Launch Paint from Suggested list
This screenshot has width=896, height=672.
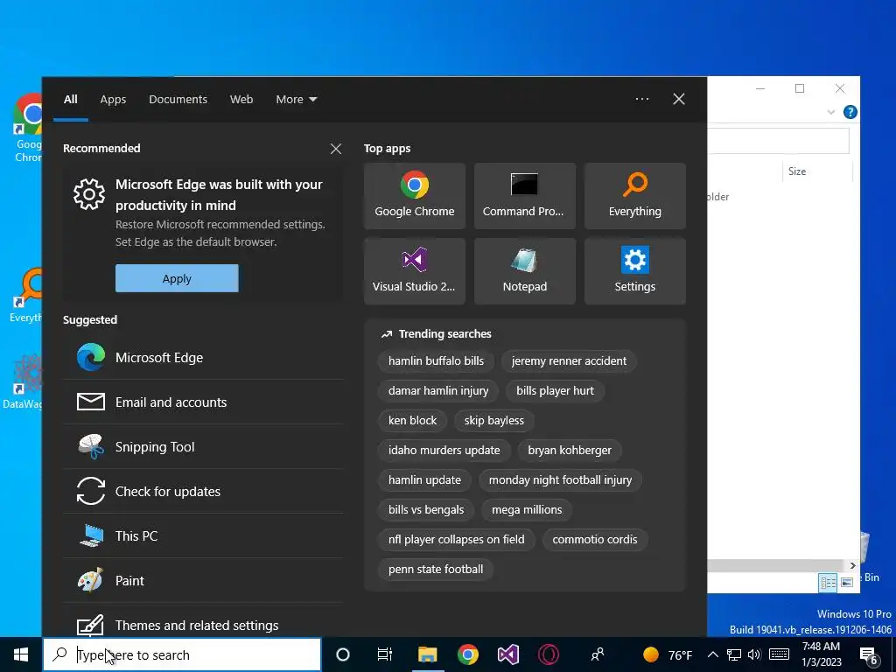pos(203,581)
